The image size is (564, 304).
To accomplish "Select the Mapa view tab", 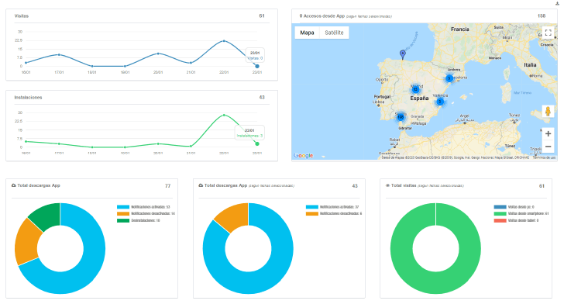I will (x=307, y=33).
